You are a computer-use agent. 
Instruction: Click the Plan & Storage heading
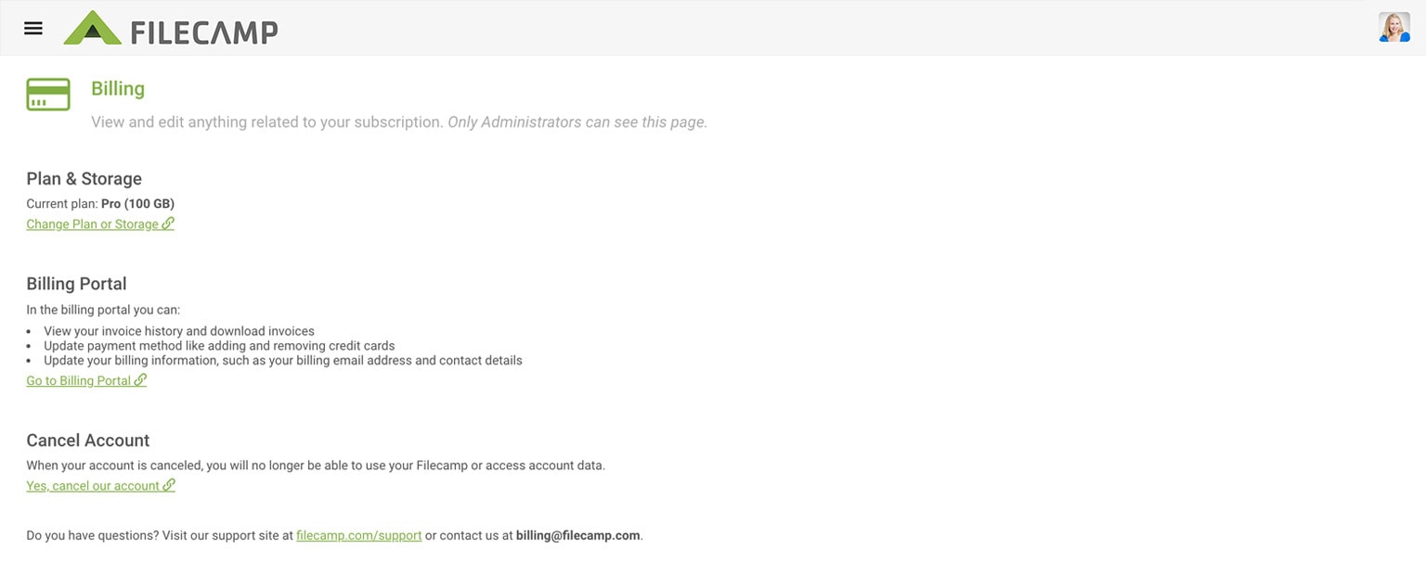[x=84, y=179]
